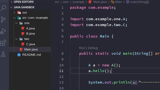
Task: Click the Java icon in breadcrumb
Action: (90, 2)
